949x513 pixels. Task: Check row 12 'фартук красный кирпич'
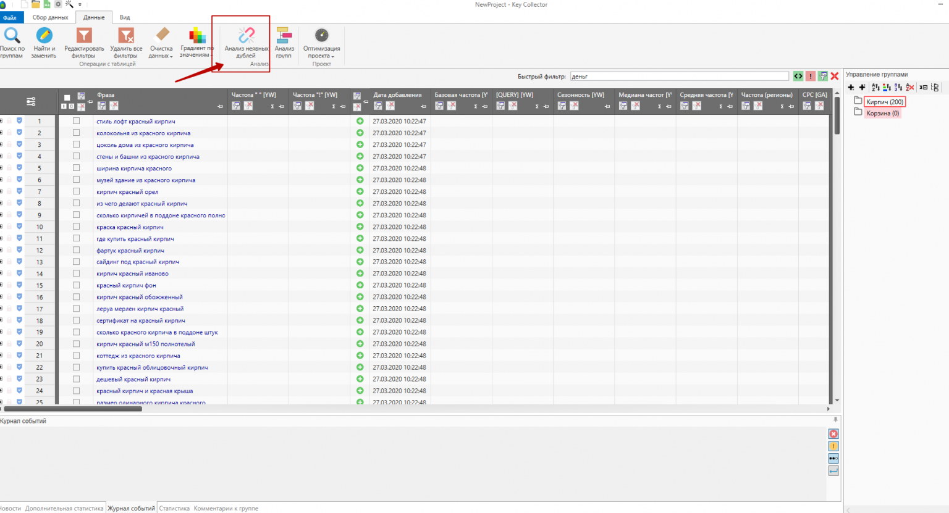(77, 250)
